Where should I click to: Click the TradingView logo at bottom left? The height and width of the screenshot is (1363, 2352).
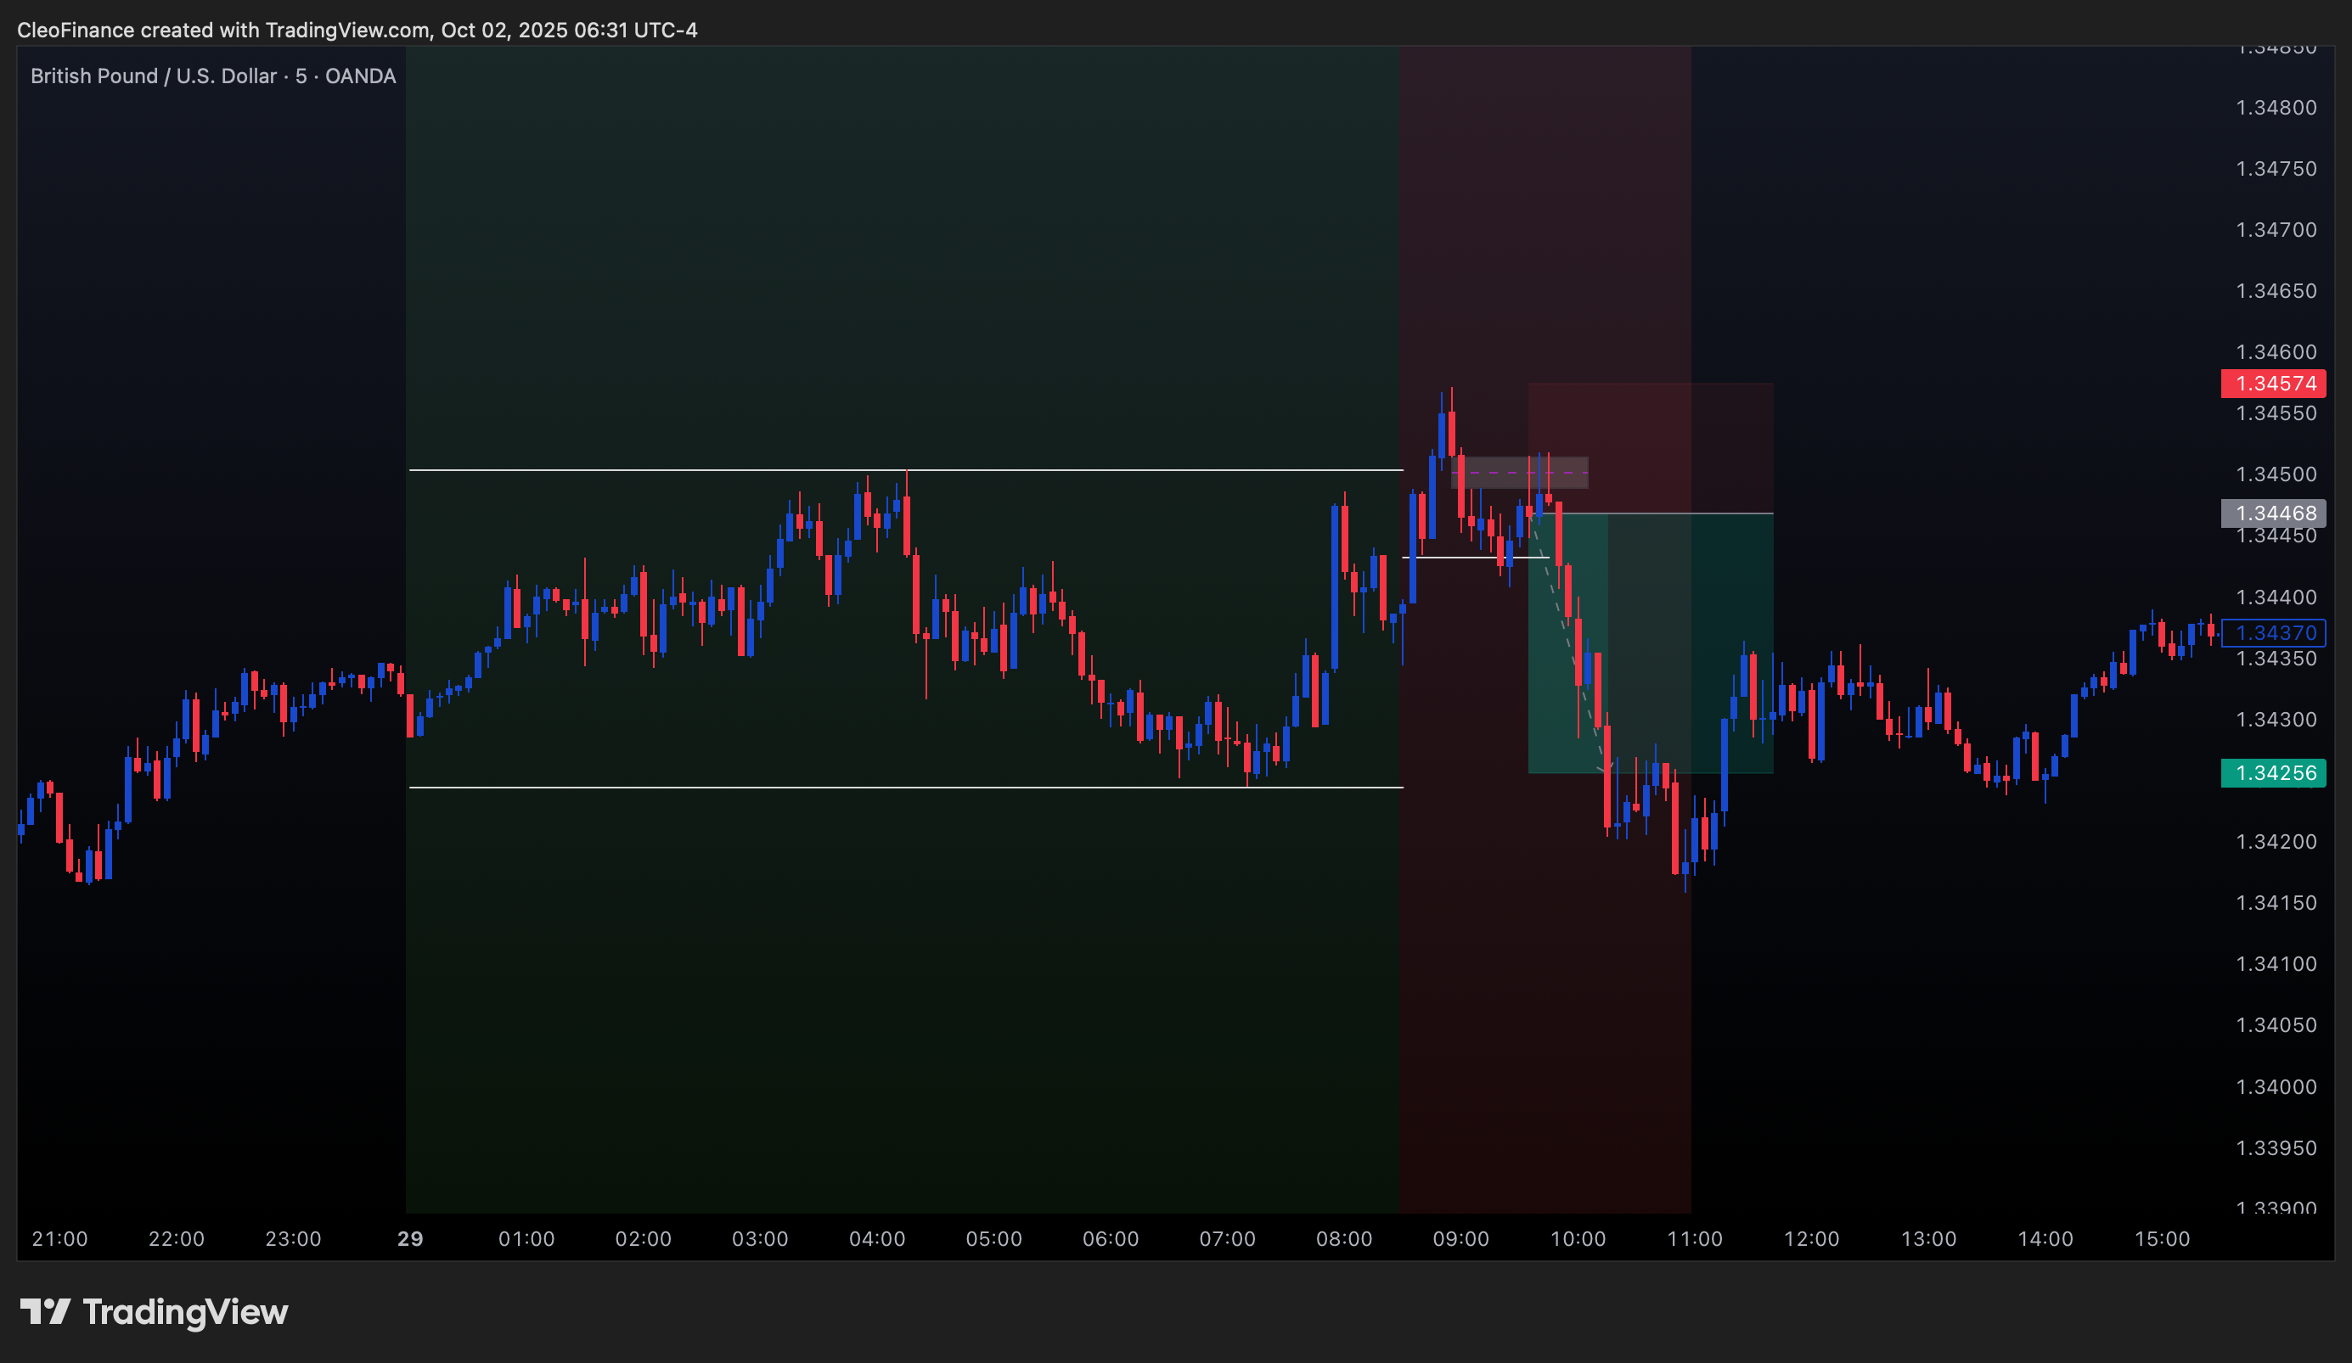154,1312
